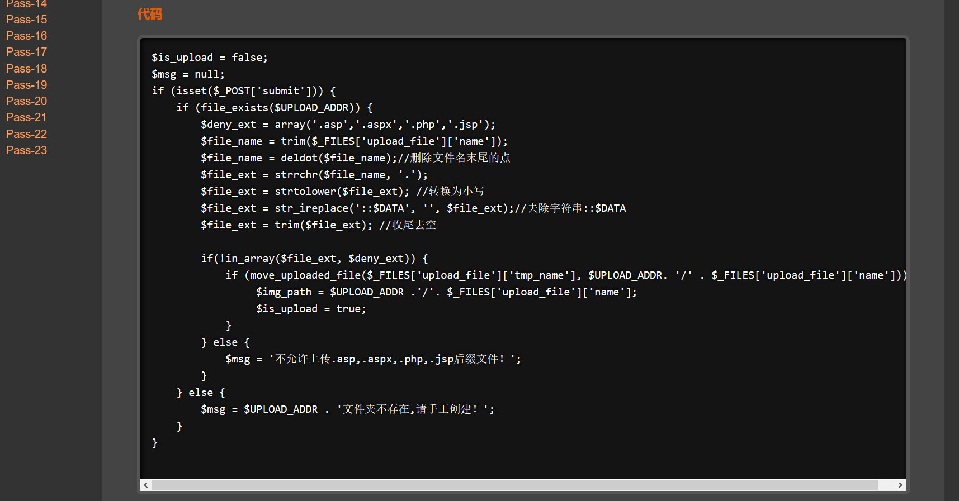Go to Pass-15 in the sidebar
Screen dimensions: 959x501
point(26,20)
